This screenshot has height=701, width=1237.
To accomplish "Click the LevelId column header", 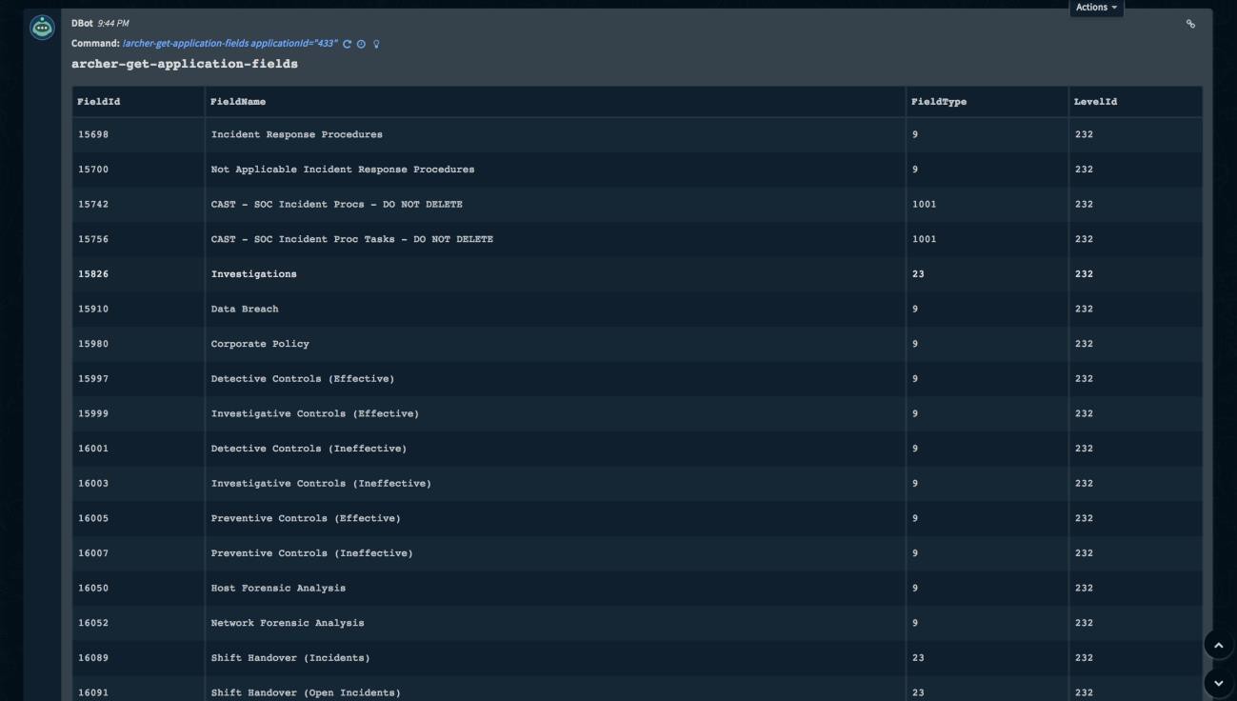I will pos(1135,101).
